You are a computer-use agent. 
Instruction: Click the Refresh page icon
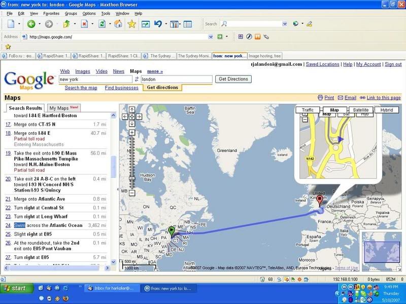tap(102, 24)
